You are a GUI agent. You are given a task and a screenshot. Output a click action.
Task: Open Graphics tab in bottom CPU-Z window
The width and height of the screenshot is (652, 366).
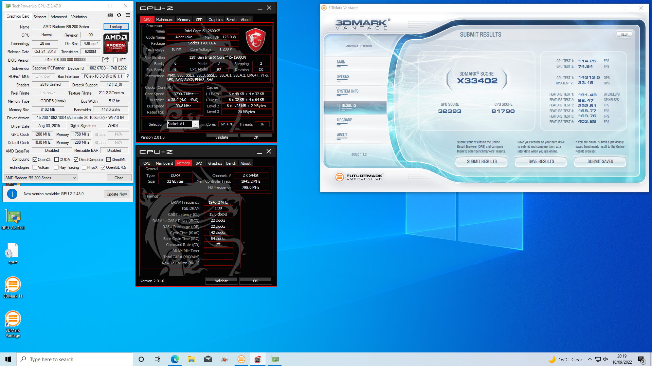(215, 163)
